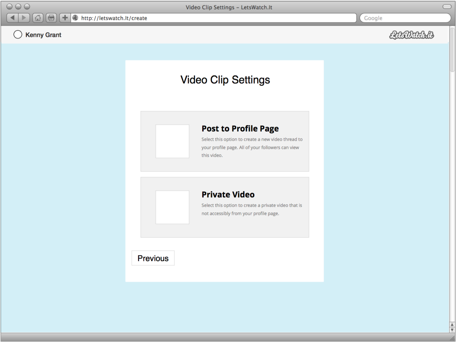Image resolution: width=456 pixels, height=342 pixels.
Task: Click Kenny Grant's profile avatar circle
Action: pyautogui.click(x=18, y=34)
